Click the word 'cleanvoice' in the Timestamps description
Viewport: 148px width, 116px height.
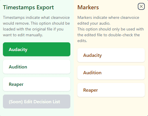60,17
